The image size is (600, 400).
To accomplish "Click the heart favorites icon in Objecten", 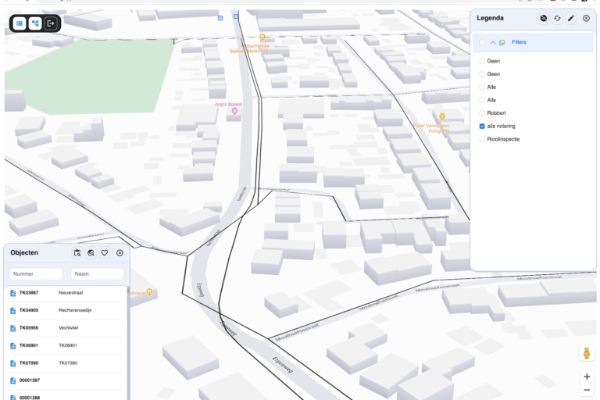I will click(105, 253).
